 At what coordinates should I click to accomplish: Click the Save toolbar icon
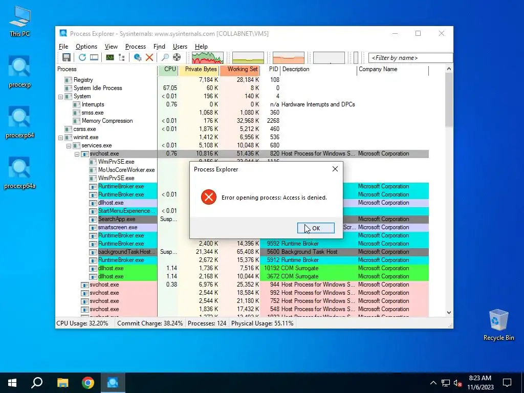pyautogui.click(x=67, y=57)
